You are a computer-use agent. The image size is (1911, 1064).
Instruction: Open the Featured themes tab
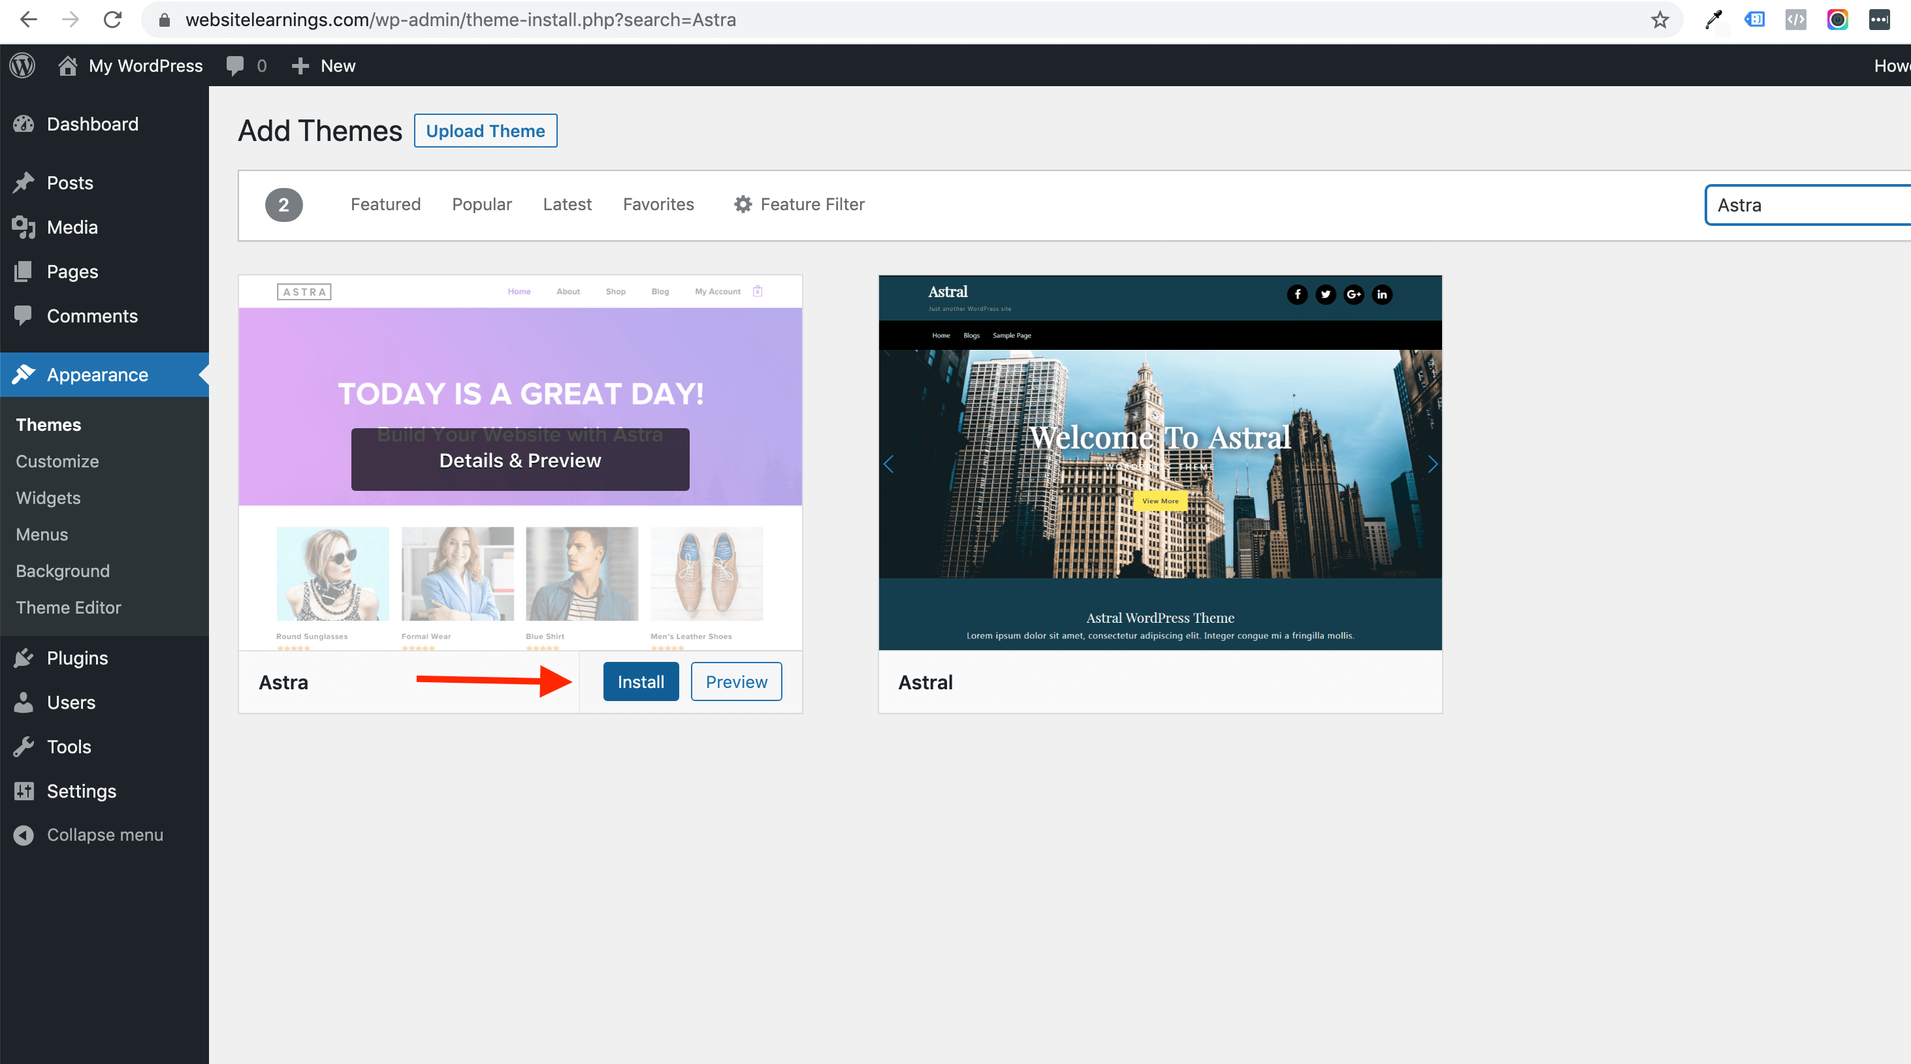pos(386,205)
